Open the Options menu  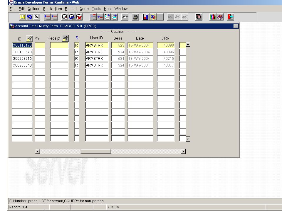point(34,9)
